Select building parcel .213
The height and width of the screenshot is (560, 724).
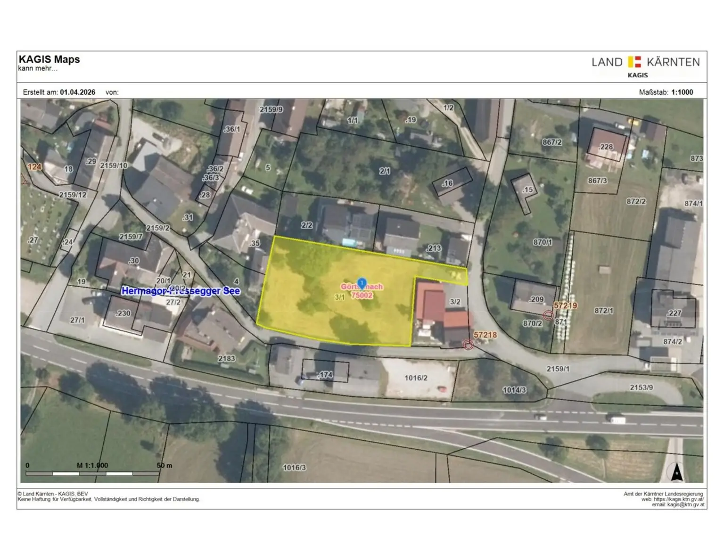click(433, 248)
